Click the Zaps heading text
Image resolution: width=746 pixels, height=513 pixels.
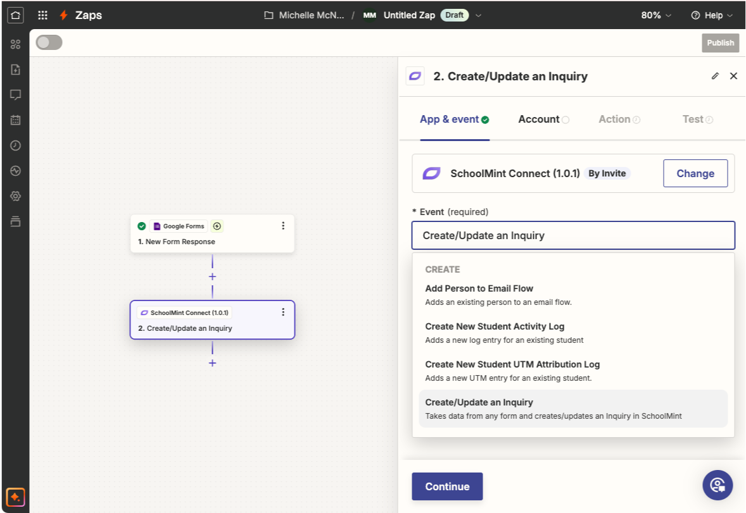[89, 15]
